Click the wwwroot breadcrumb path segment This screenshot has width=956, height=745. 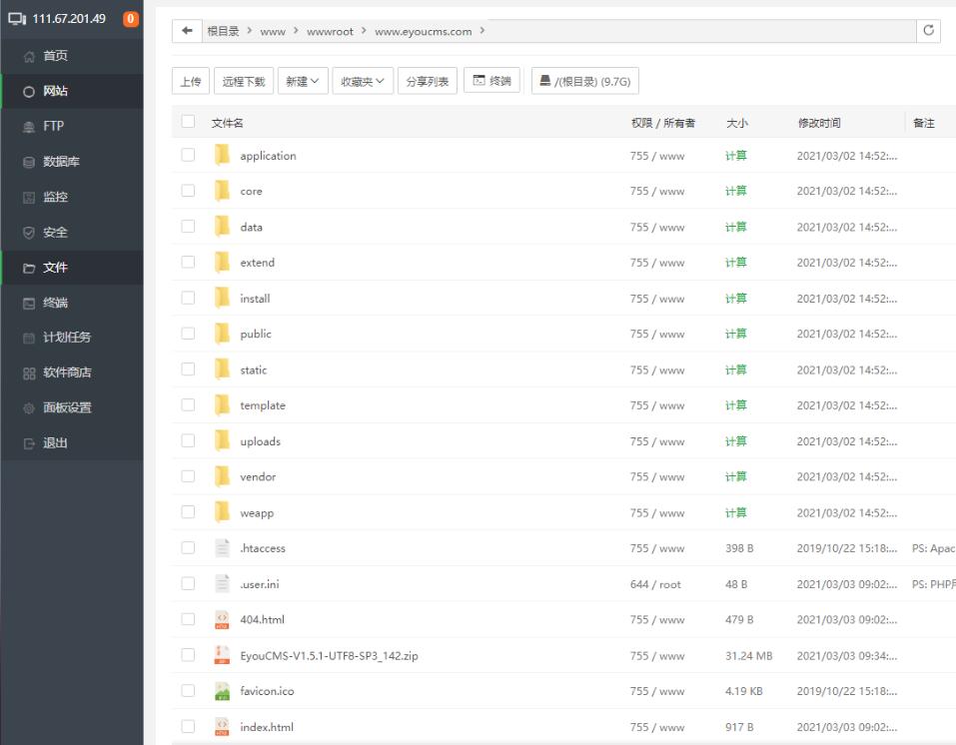[x=330, y=32]
